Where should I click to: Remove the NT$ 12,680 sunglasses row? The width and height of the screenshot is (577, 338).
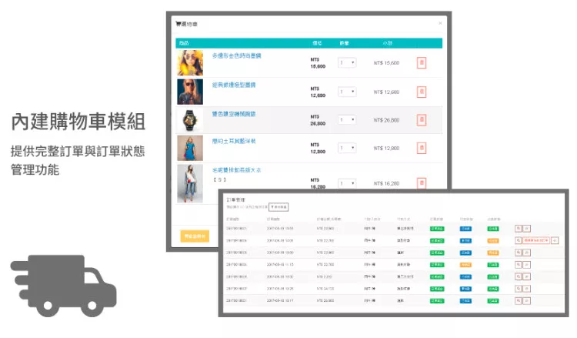pyautogui.click(x=421, y=92)
